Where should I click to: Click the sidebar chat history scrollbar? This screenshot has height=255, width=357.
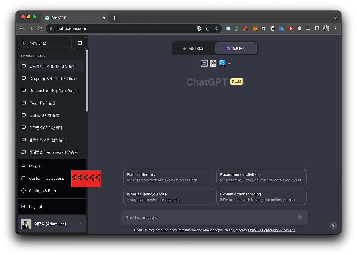click(x=87, y=81)
